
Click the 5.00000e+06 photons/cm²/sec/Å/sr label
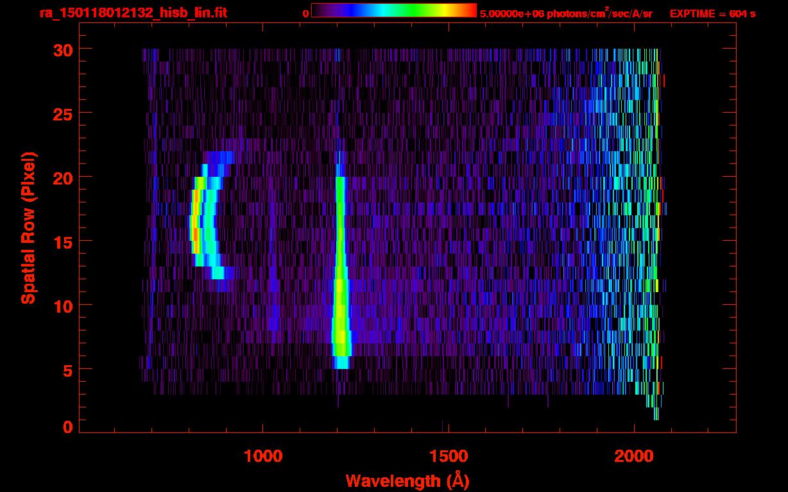pos(566,13)
